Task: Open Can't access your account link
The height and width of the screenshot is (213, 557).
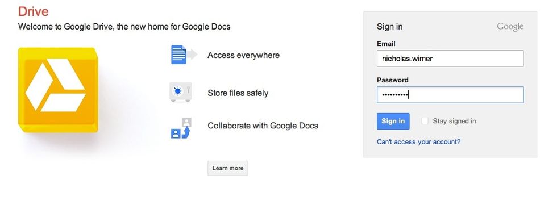Action: tap(418, 142)
